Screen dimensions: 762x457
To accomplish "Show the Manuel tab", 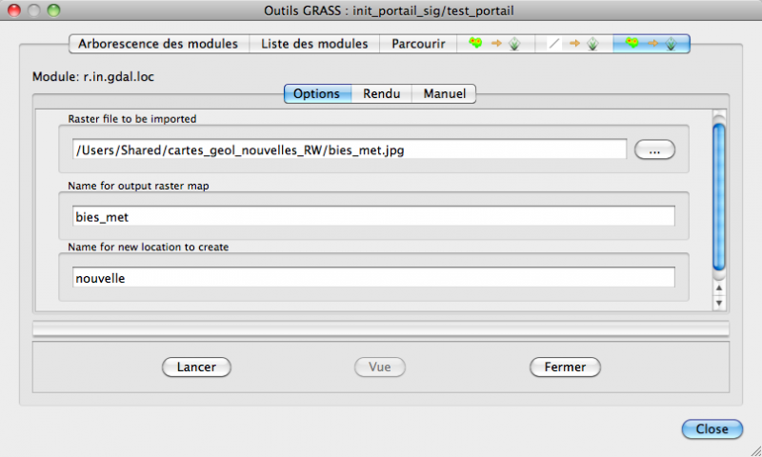I will tap(444, 93).
